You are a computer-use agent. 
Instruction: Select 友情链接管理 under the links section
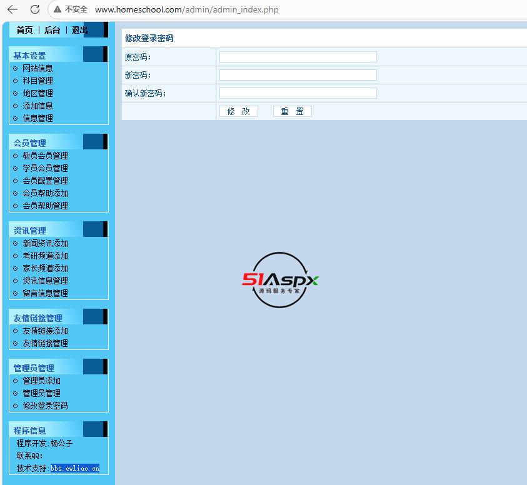(45, 343)
